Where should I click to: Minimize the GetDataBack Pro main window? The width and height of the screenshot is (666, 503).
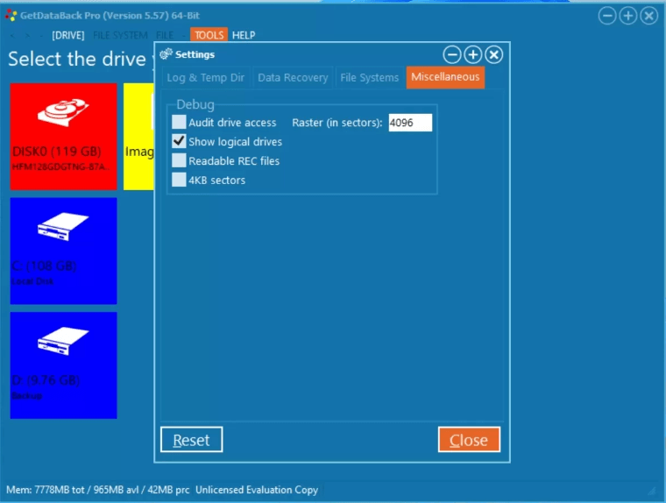coord(607,16)
